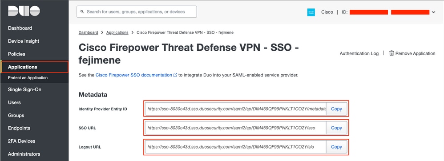Screen dimensions: 444x161
Task: Copy the SSO URL
Action: pyautogui.click(x=336, y=128)
